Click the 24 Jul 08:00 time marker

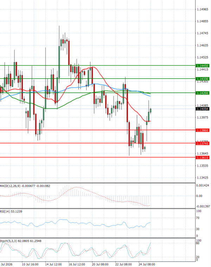147,264
